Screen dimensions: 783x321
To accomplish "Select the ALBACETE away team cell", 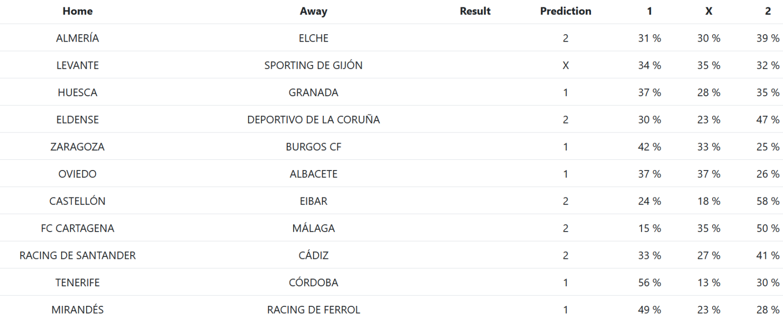I will [x=313, y=174].
